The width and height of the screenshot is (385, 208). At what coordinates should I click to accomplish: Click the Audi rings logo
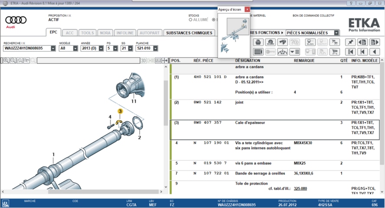point(16,20)
